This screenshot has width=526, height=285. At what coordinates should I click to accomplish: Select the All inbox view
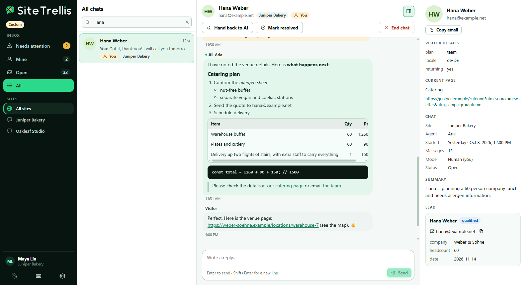coord(39,86)
